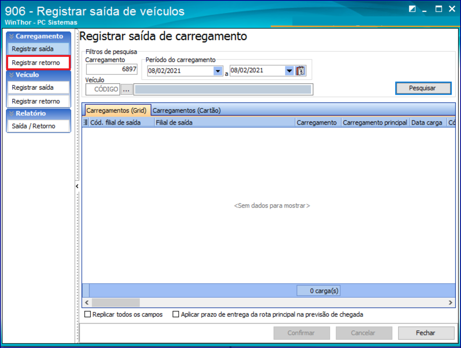Sort by Cód. filial de saída column

pos(122,123)
